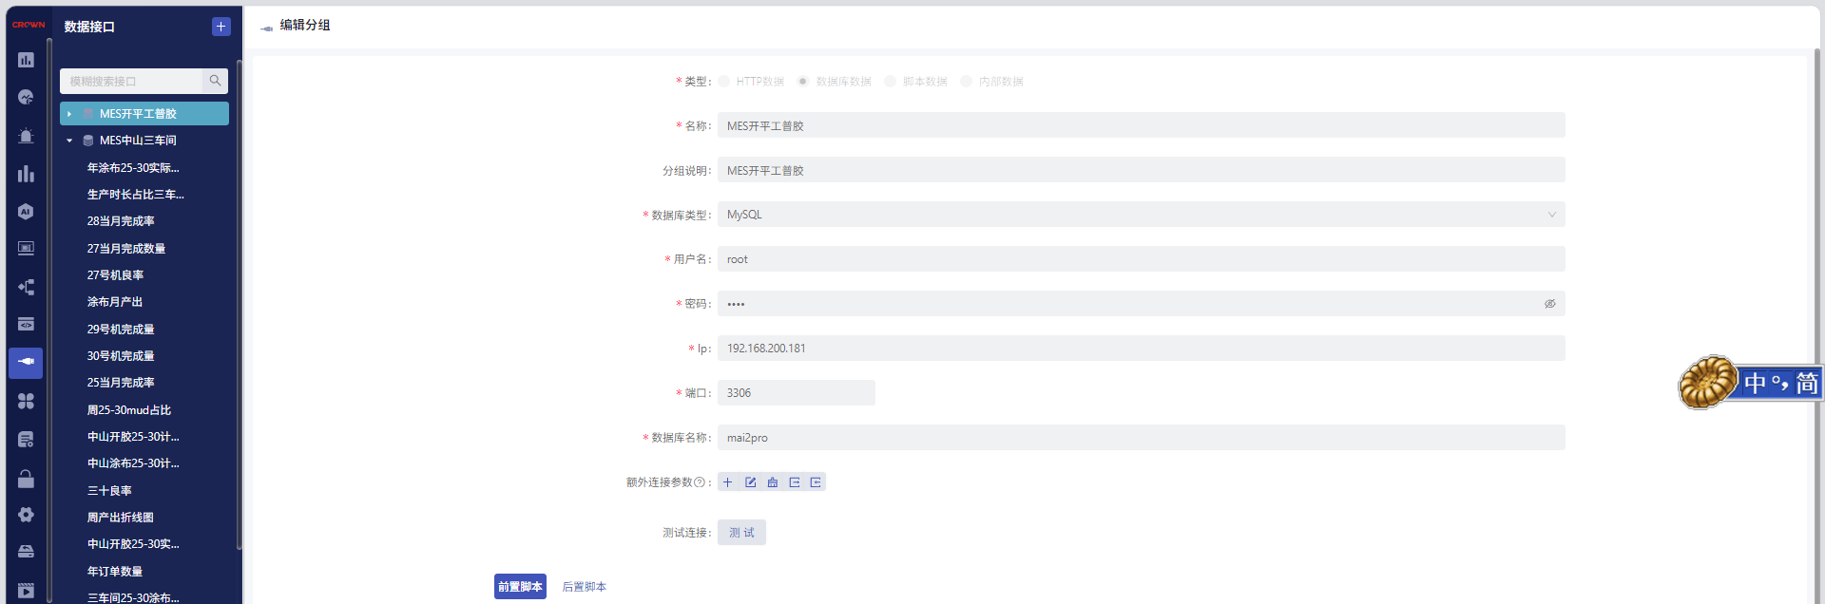Viewport: 1825px width, 604px height.
Task: Switch to the 前置脚本 tab
Action: pyautogui.click(x=520, y=587)
